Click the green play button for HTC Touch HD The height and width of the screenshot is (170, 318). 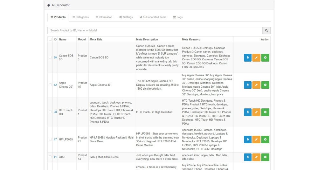point(265,112)
